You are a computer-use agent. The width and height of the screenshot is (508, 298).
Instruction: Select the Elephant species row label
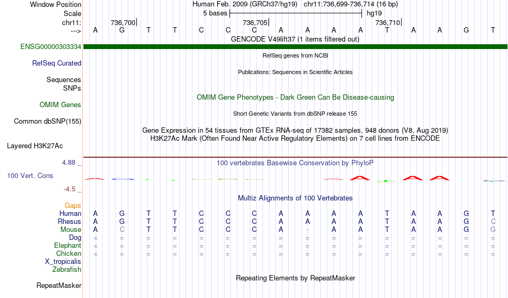(67, 246)
